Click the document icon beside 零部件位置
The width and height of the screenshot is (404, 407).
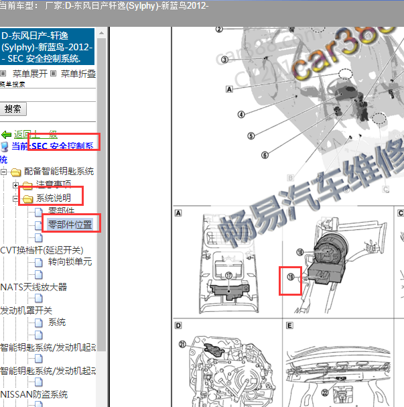[x=39, y=225]
